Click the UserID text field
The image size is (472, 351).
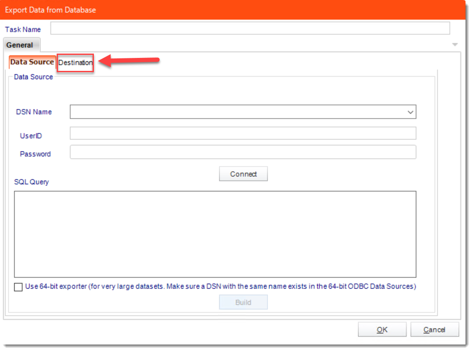[243, 133]
